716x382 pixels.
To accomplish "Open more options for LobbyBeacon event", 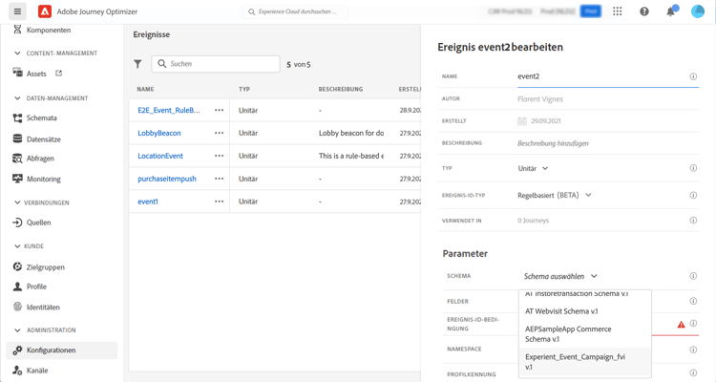I will point(220,133).
